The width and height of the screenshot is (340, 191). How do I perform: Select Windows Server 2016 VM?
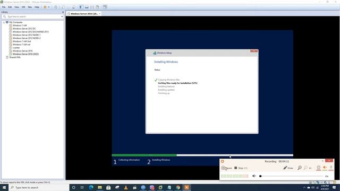22,51
